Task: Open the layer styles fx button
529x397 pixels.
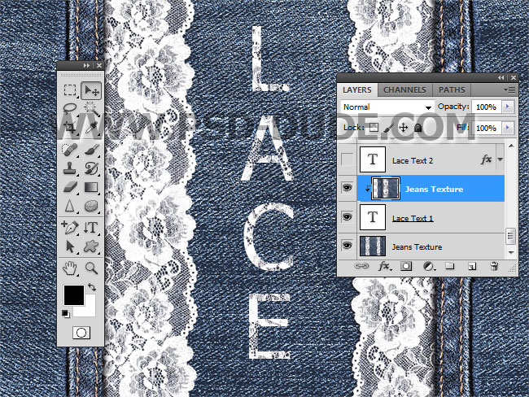Action: (384, 266)
